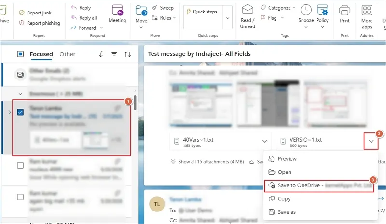
Task: Open the message filter icon
Action: 114,53
